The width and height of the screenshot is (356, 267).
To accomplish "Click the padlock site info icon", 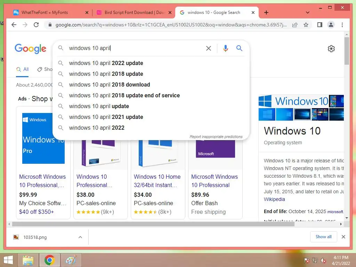I will tap(50, 25).
